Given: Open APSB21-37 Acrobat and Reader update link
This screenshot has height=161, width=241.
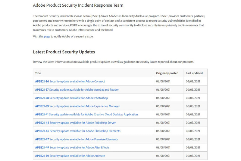Looking at the screenshot, I should tap(77, 90).
